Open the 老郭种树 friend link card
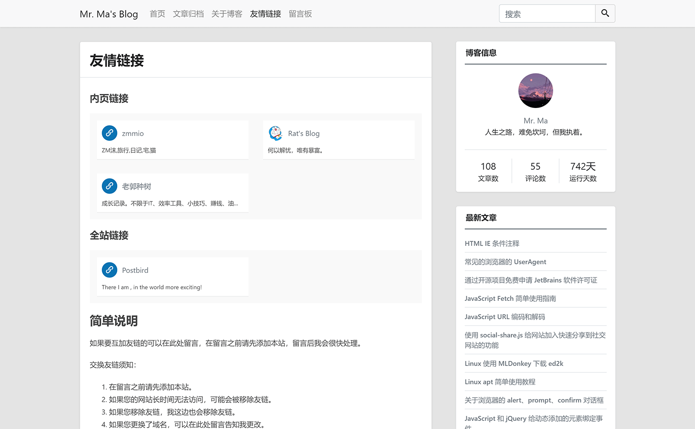This screenshot has height=429, width=695. pyautogui.click(x=173, y=193)
